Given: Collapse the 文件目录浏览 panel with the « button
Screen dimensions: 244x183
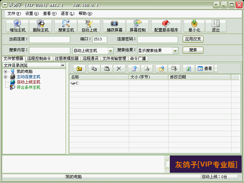Looking at the screenshot, I should 63,66.
